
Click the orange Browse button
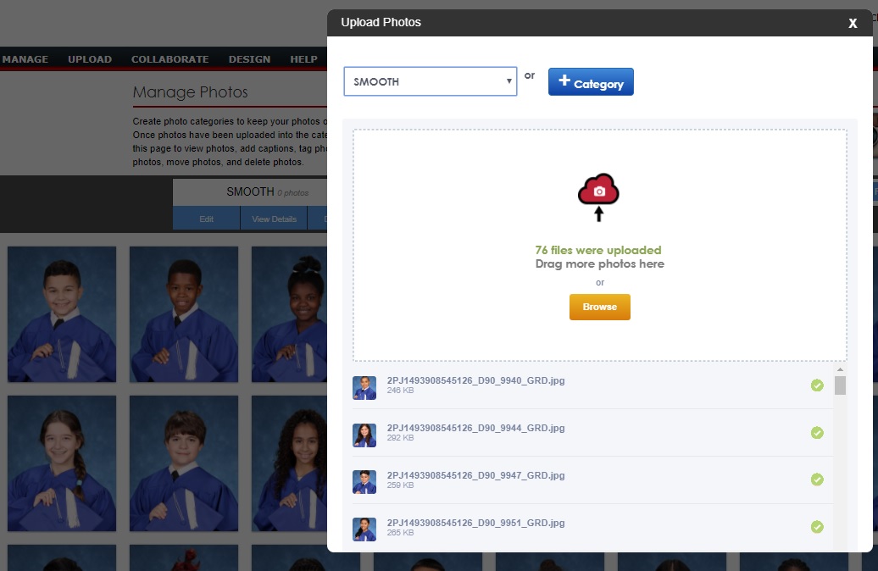[600, 307]
